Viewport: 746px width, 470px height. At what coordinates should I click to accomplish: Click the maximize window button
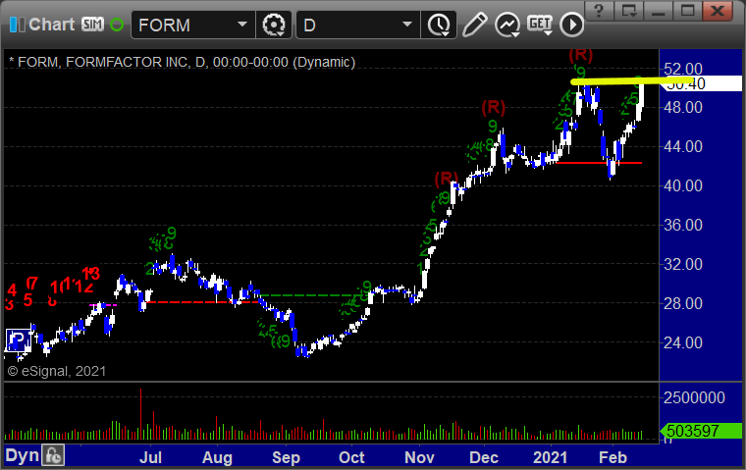687,11
